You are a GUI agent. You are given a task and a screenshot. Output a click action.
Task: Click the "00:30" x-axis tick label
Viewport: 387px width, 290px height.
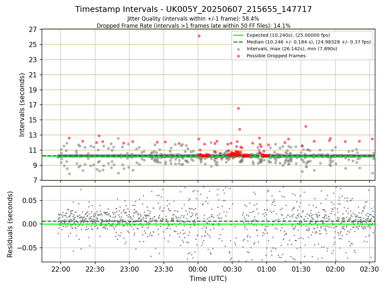[x=232, y=269]
